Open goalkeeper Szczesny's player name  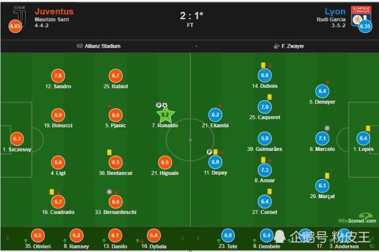[16, 149]
